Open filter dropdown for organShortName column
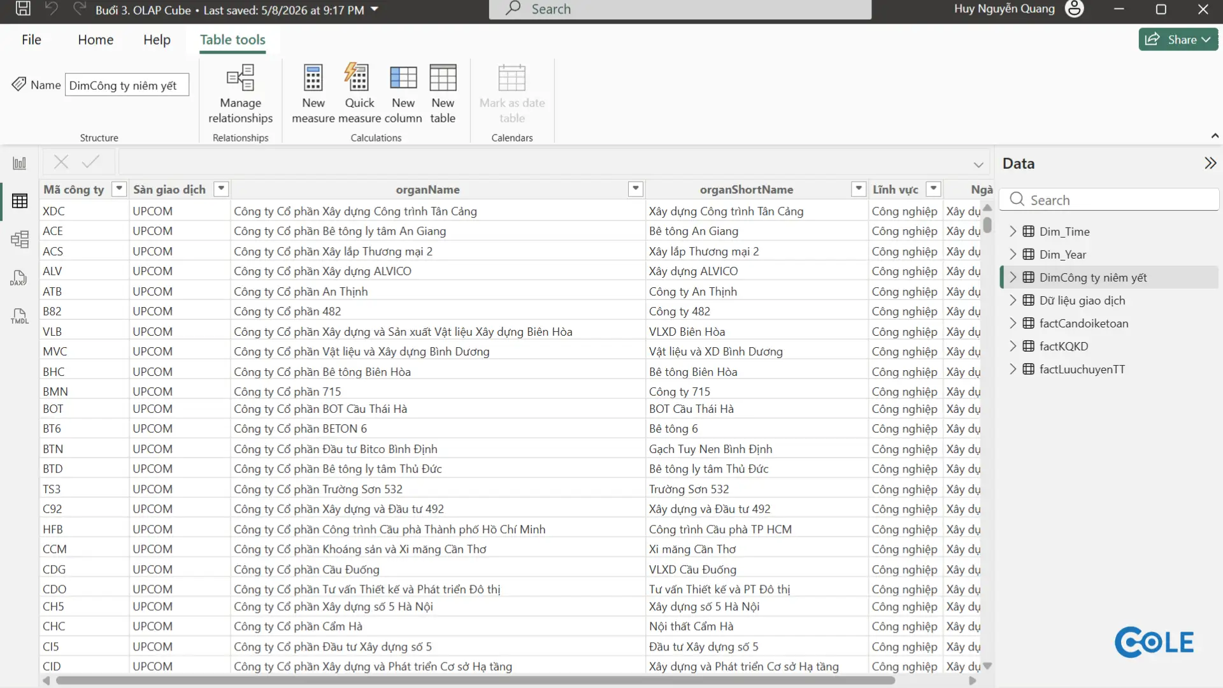 coord(859,189)
